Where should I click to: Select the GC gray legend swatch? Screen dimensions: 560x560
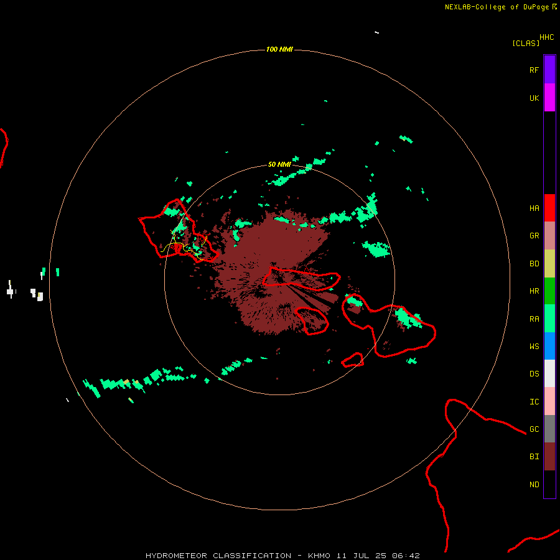[x=549, y=429]
